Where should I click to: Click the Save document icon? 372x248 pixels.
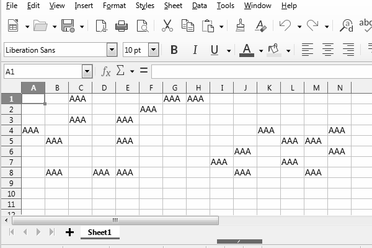pyautogui.click(x=67, y=26)
